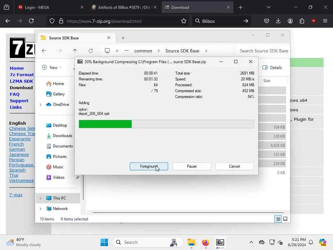Open OneDrive in the navigation pane

tap(58, 104)
